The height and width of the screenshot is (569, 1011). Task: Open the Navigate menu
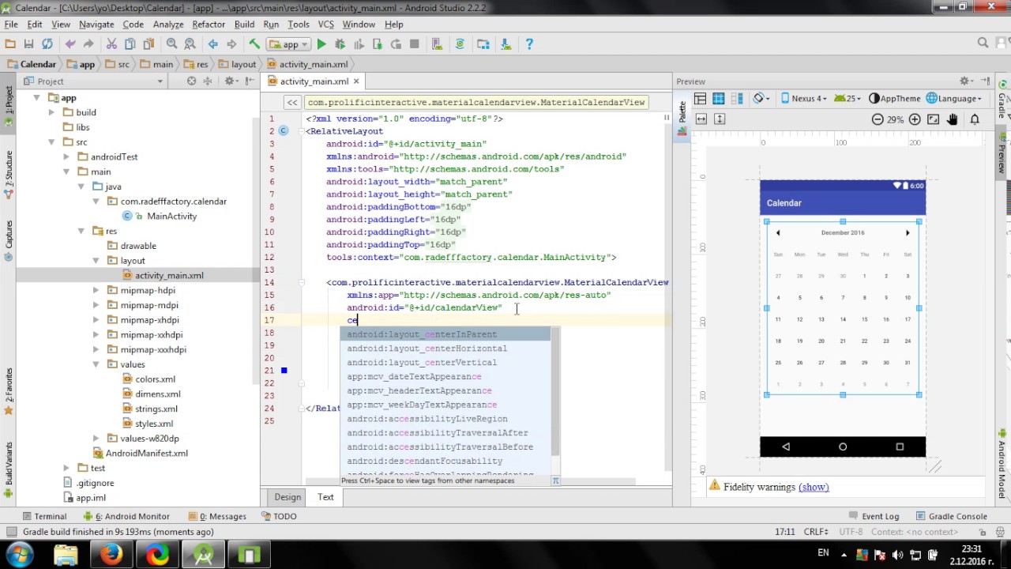click(x=96, y=24)
